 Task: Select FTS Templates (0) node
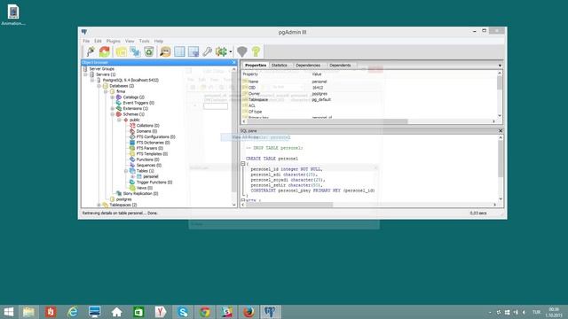click(152, 153)
